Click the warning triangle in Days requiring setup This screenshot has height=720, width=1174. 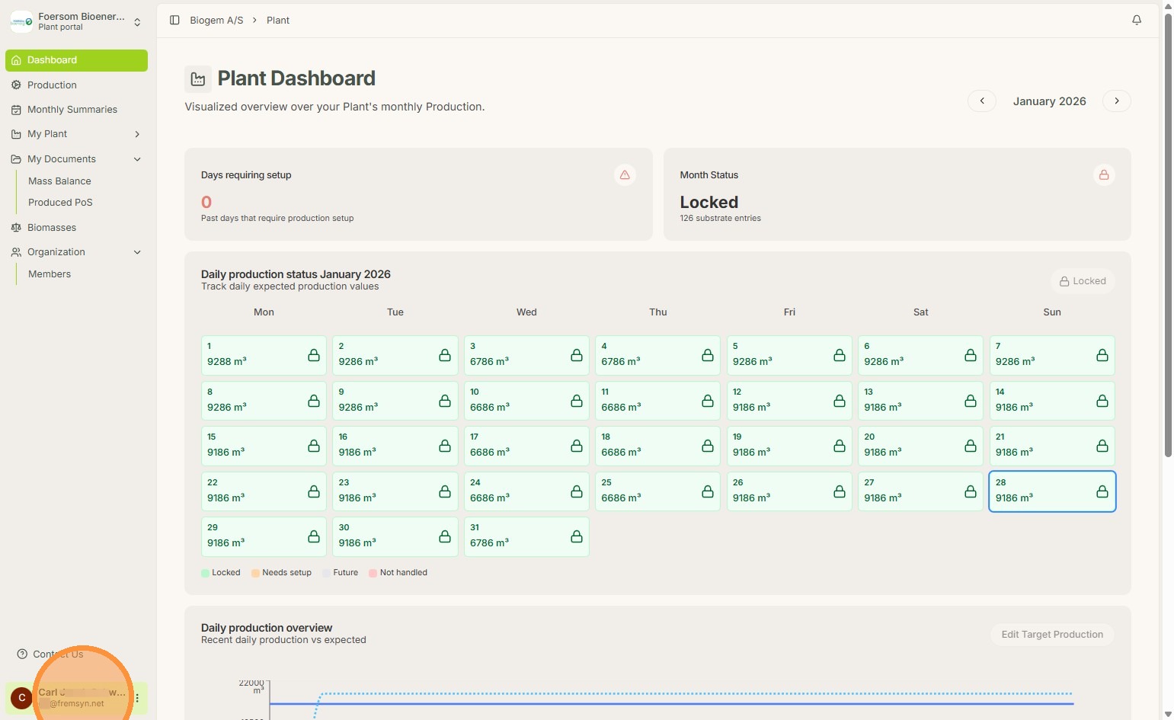(625, 175)
